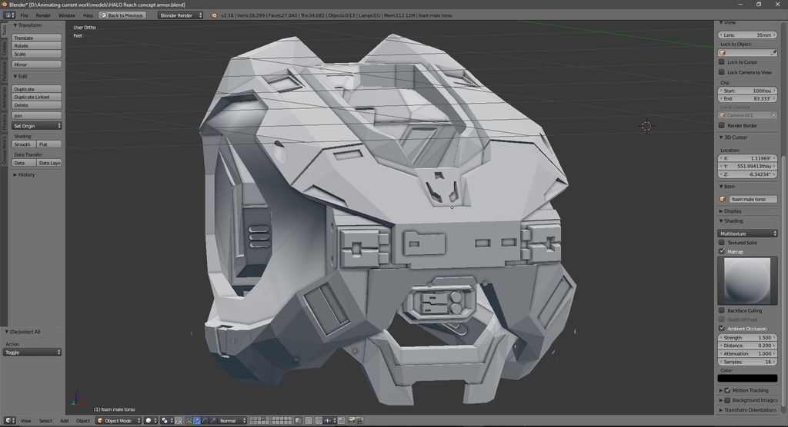Click the editor type icon in 3D view header

click(8, 421)
